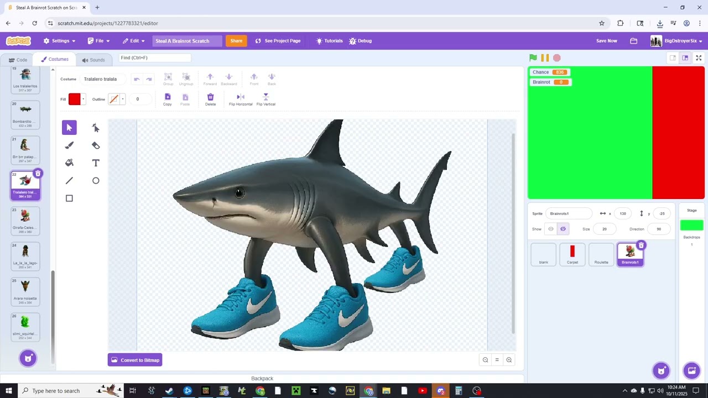Select the Bombardilo costume thumbnail

pos(25,114)
